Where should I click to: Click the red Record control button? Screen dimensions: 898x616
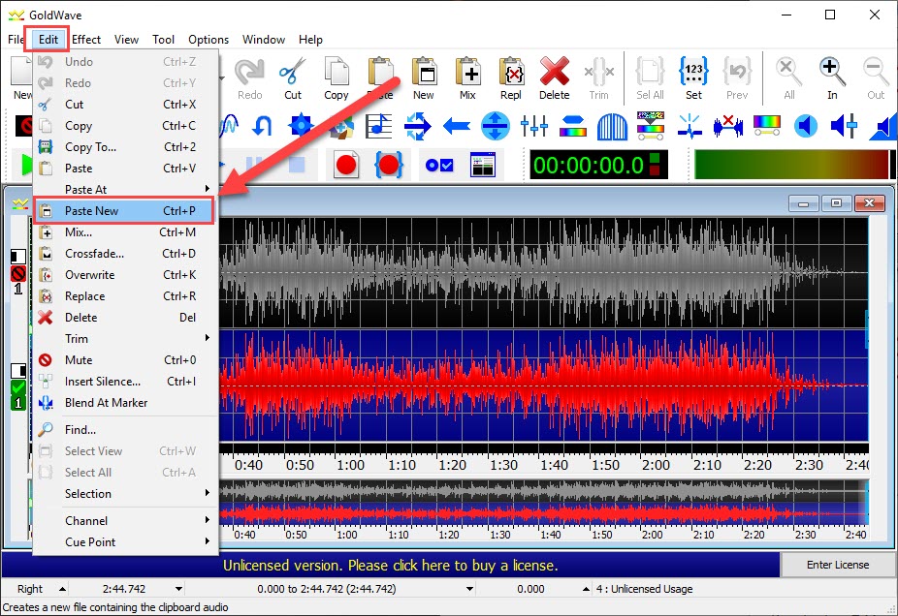[x=346, y=164]
